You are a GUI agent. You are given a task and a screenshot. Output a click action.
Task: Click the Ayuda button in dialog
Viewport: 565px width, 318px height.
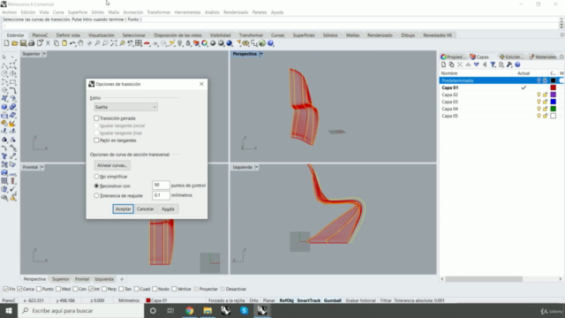(168, 209)
